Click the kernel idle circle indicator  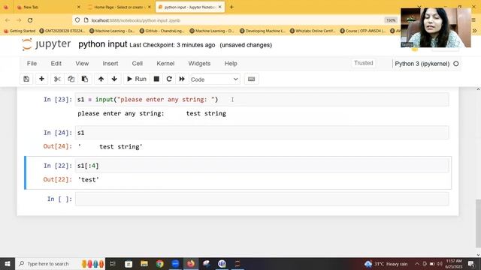pyautogui.click(x=456, y=64)
